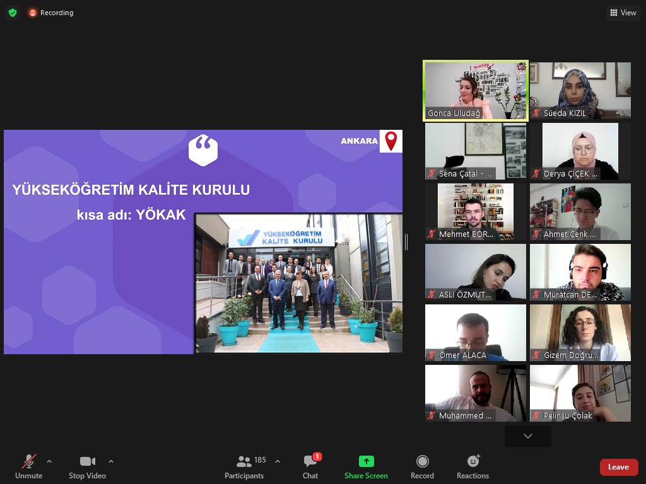Viewport: 646px width, 484px height.
Task: Click the slide title "YÜKSEKÖĞRETİM KALİTE KURULU"
Action: tap(131, 190)
